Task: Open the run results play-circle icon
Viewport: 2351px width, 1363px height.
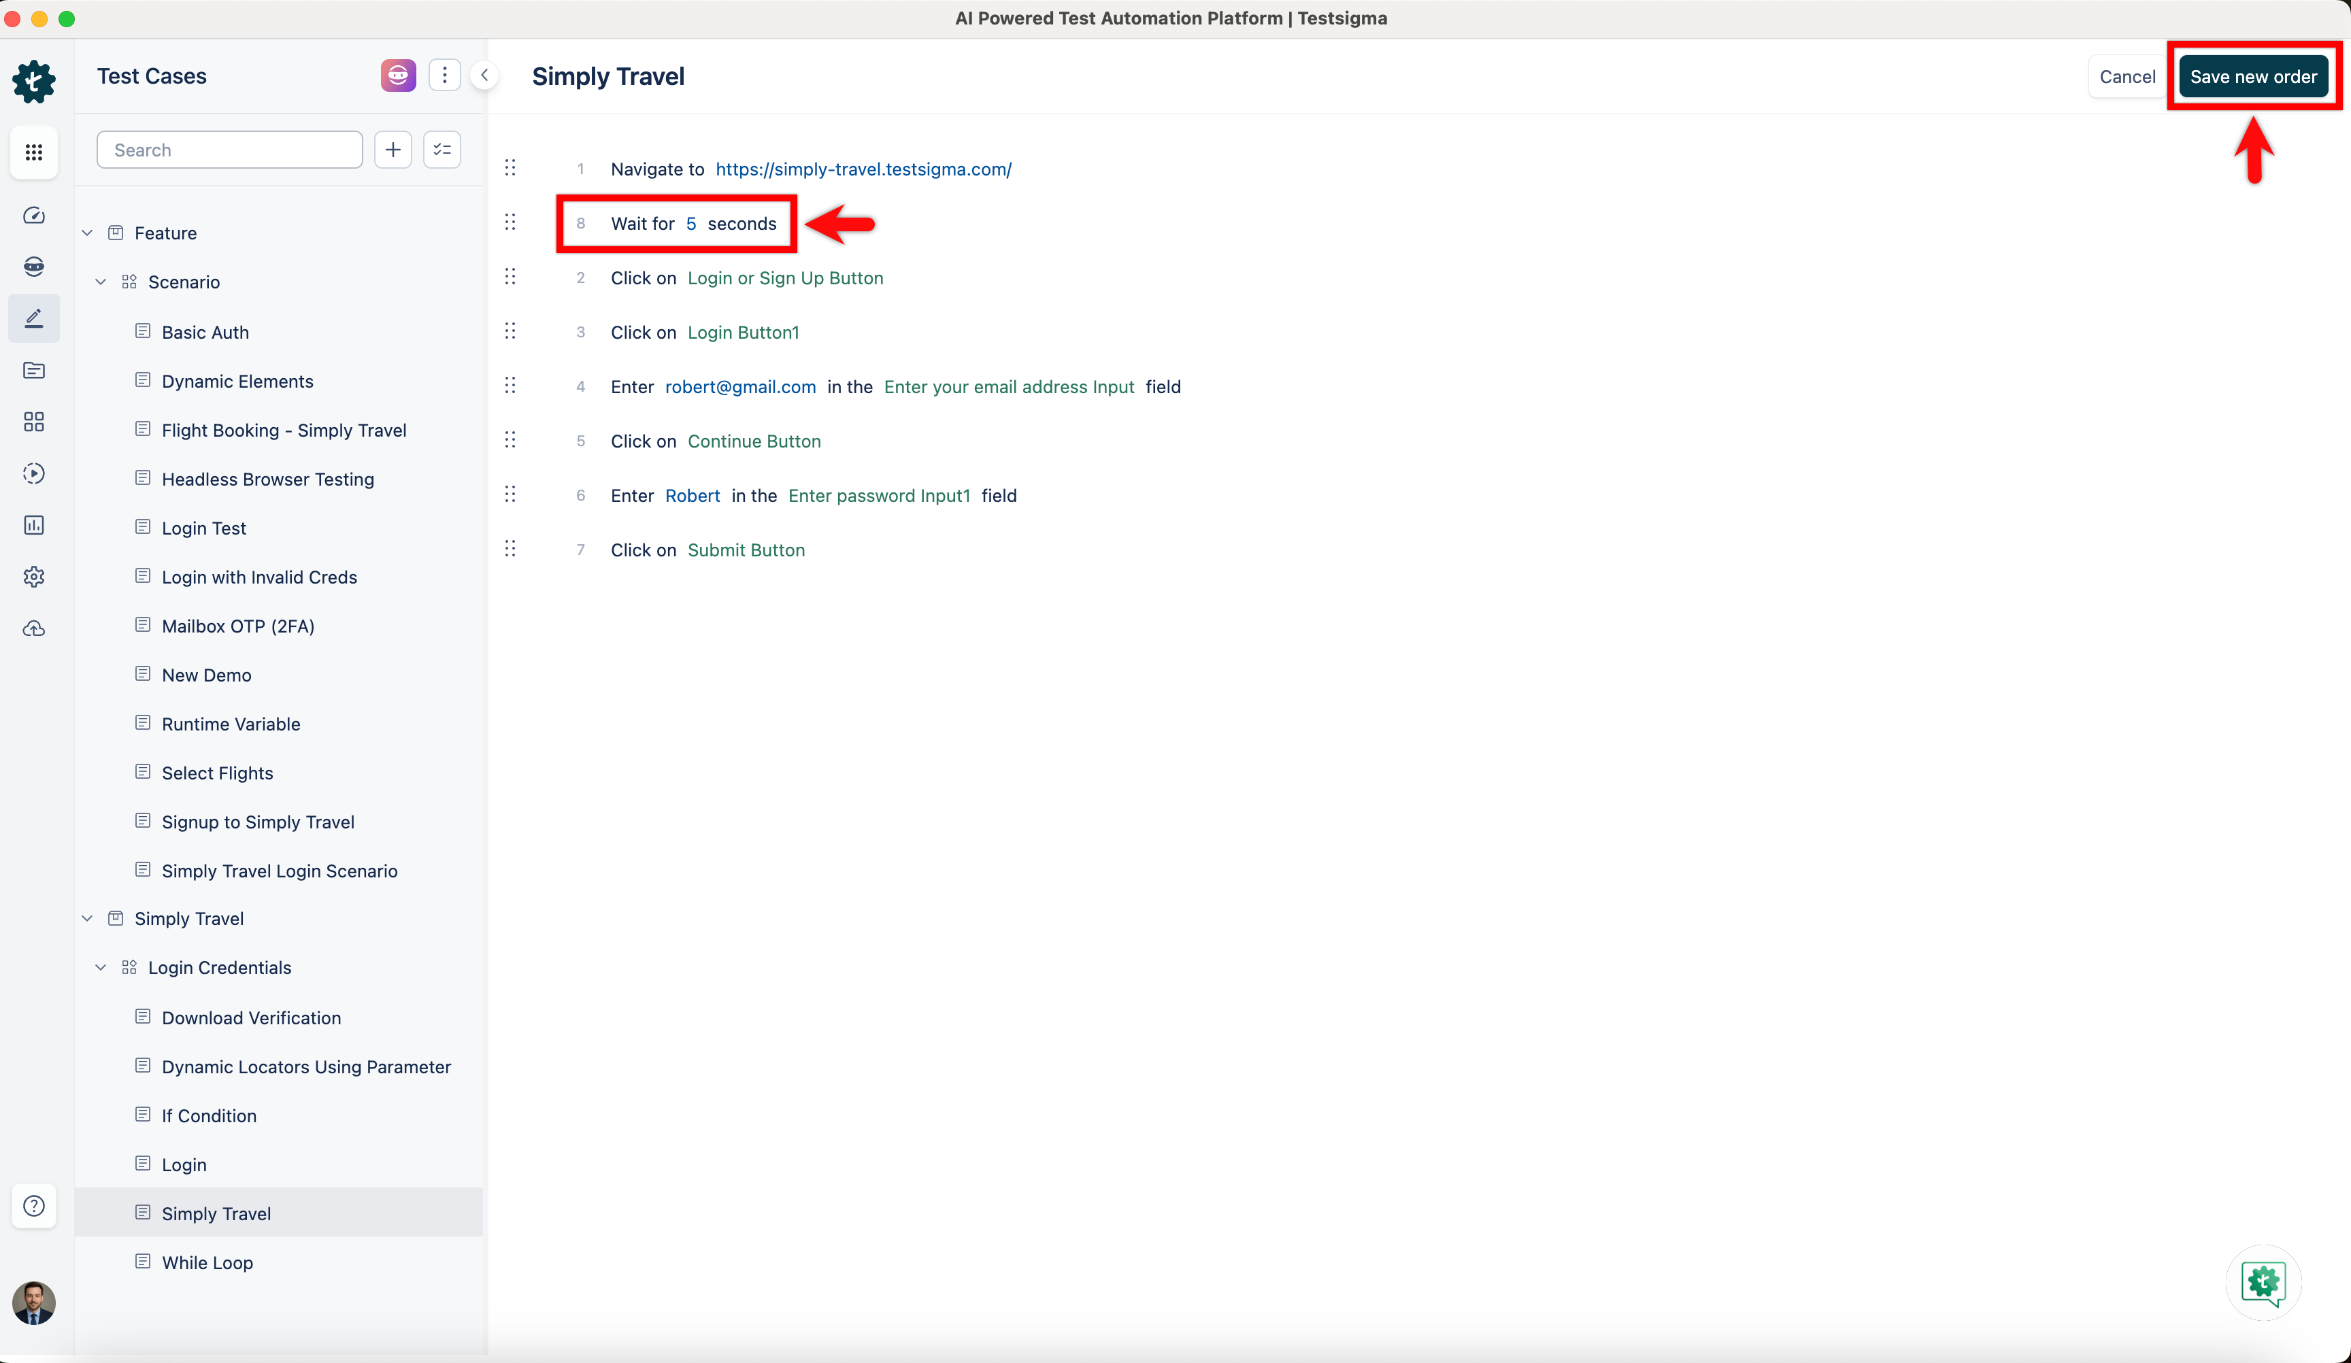Action: pos(33,473)
